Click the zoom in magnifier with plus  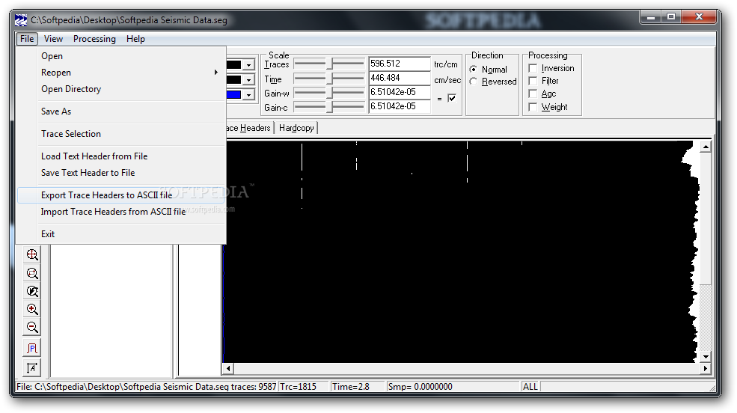pos(32,309)
